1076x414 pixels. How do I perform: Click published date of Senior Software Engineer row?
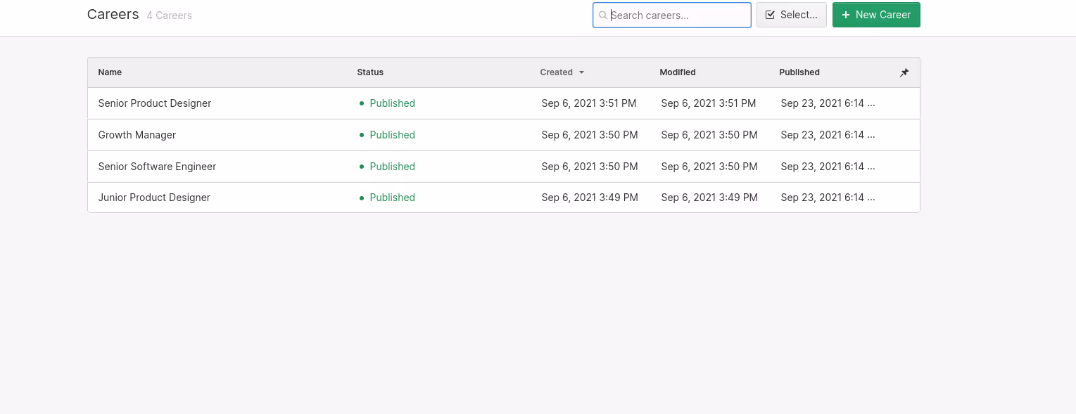[828, 167]
